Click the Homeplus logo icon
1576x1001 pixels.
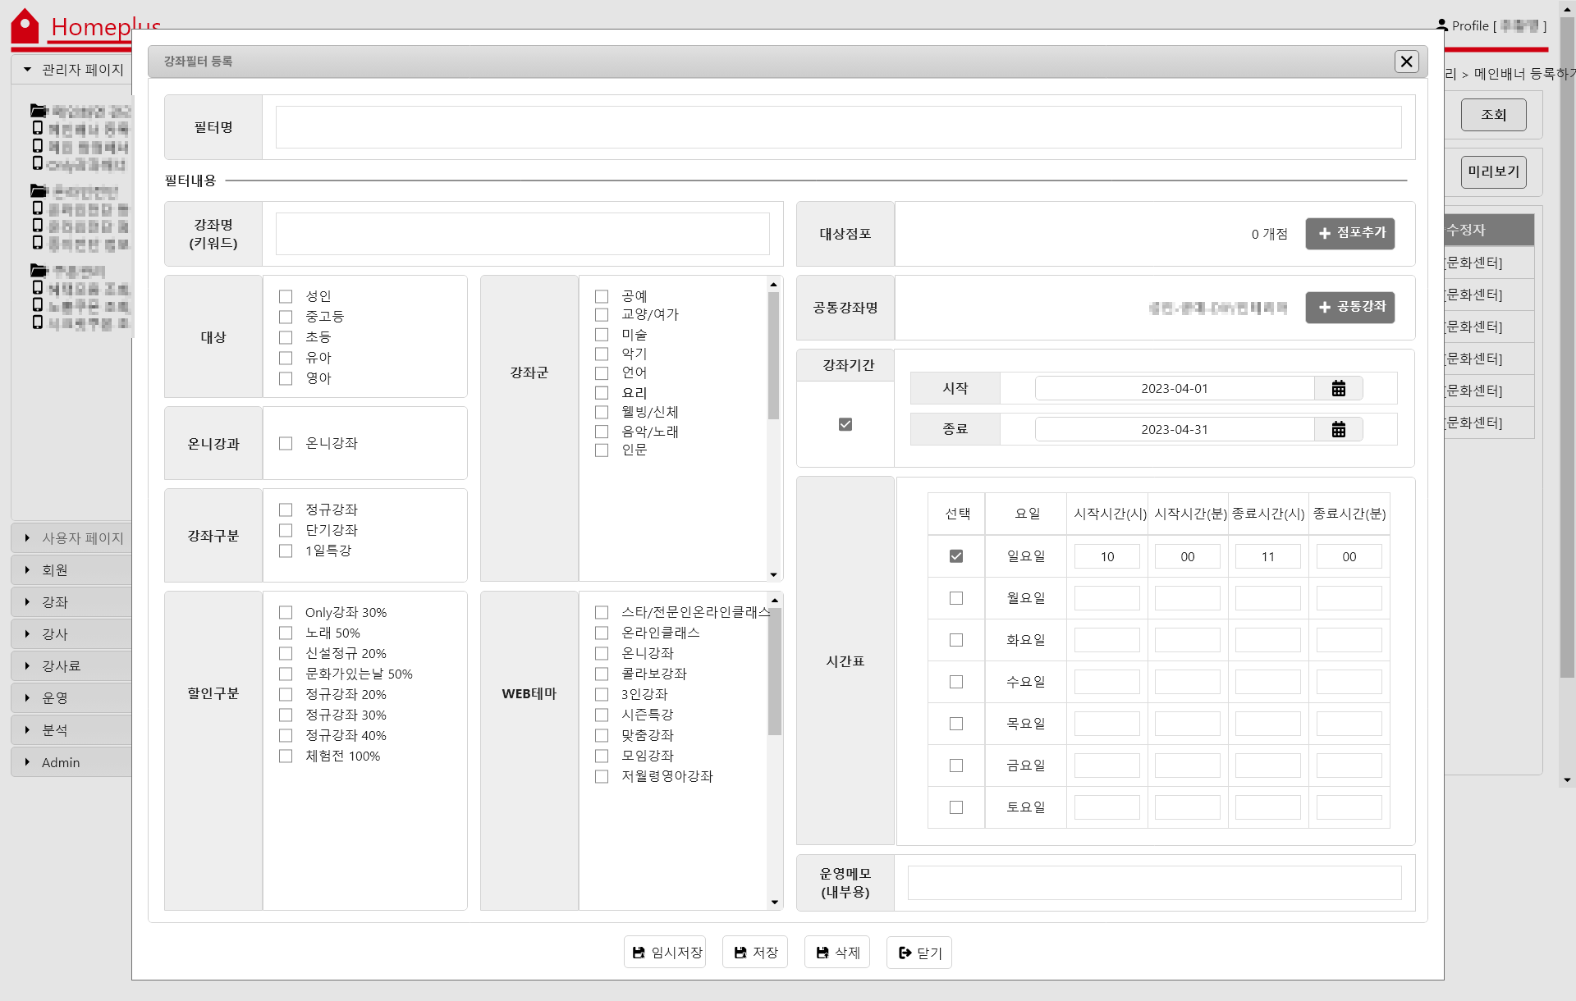point(25,26)
